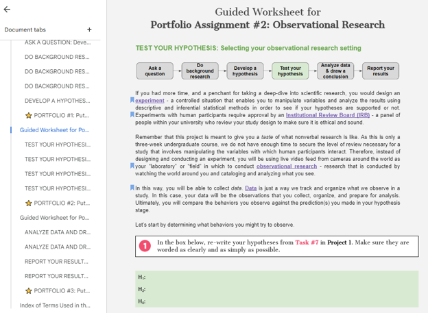Viewport: 428px width, 313px height.
Task: Click the star icon beside PORTFOLIO #1 tab
Action: tap(29, 116)
